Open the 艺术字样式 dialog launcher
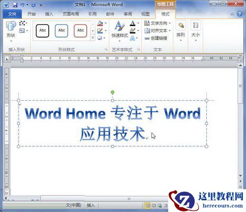Screen dimensions: 246x212 [139, 49]
